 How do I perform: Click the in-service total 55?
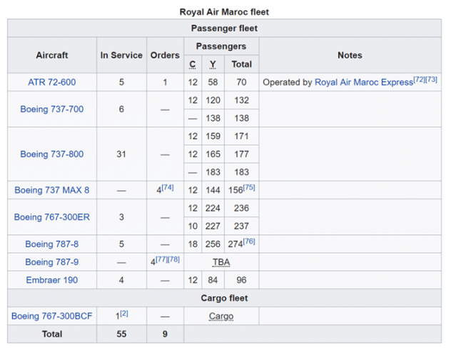click(121, 334)
